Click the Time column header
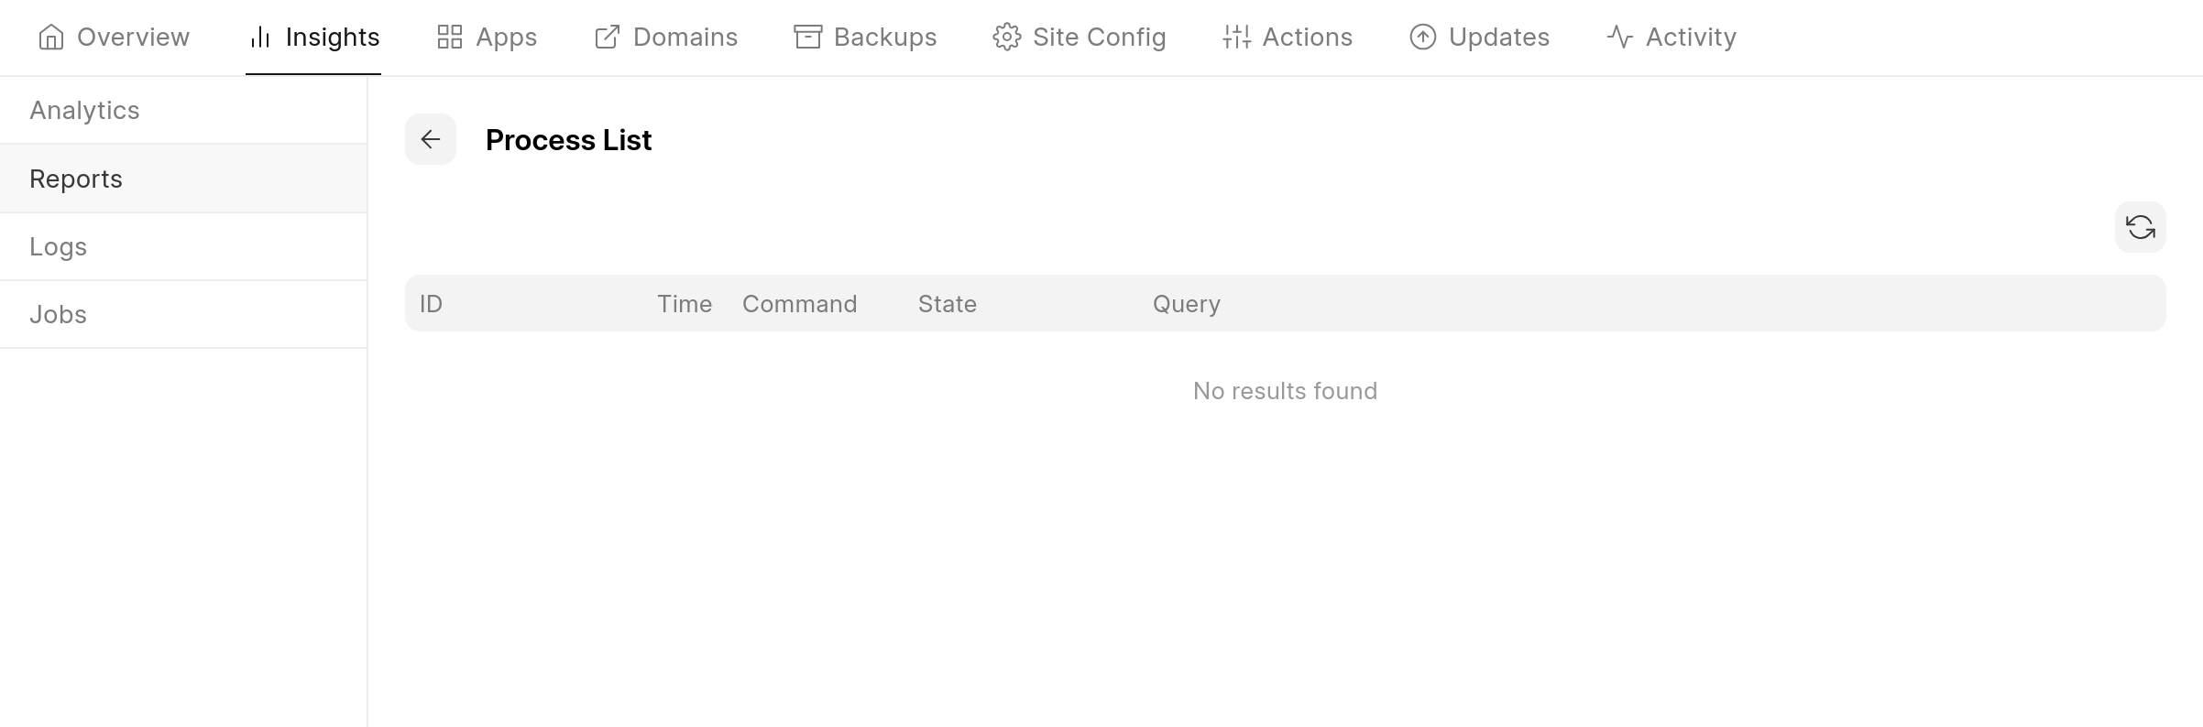This screenshot has height=727, width=2203. pos(685,304)
